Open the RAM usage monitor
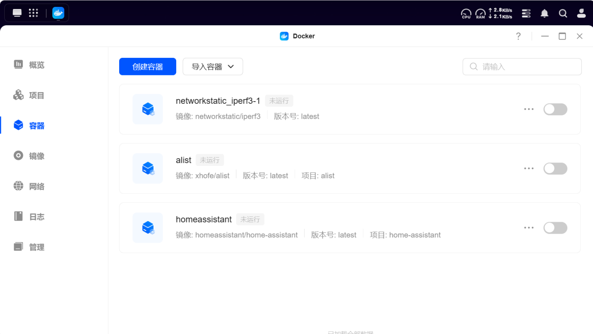 (x=481, y=14)
